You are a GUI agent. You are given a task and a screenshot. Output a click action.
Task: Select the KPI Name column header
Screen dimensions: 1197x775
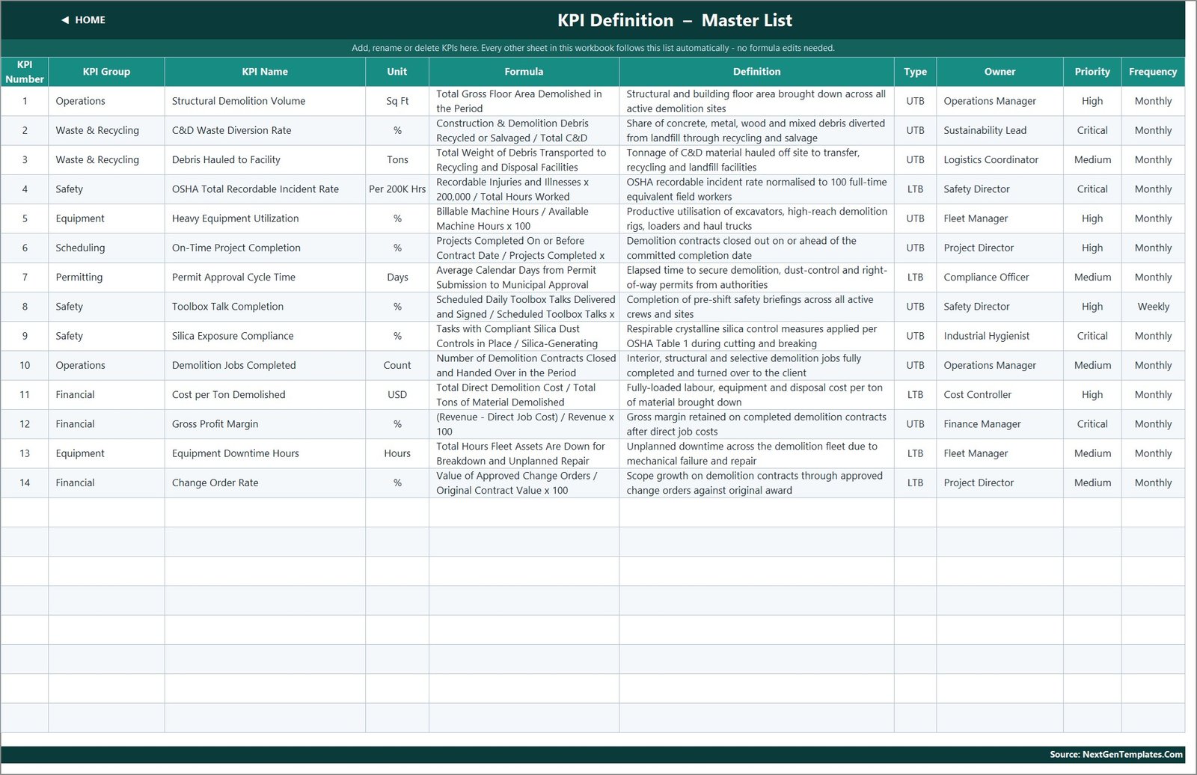[265, 72]
